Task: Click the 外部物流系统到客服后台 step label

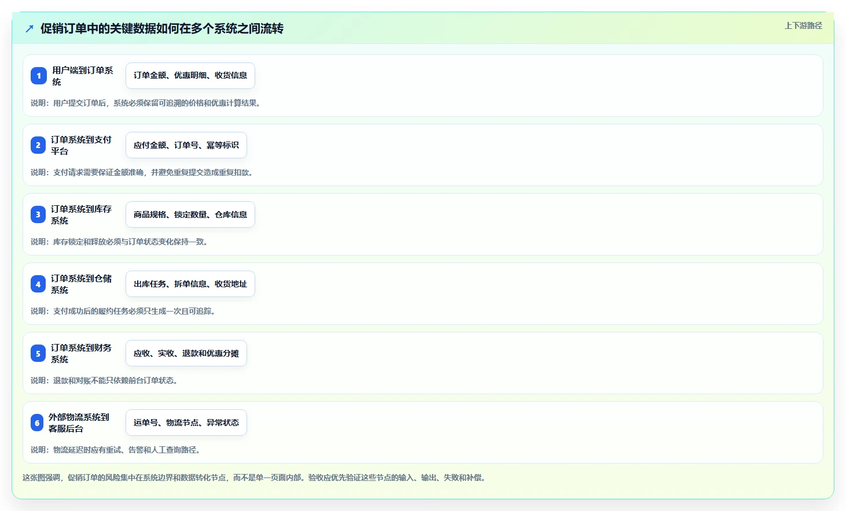Action: click(79, 423)
